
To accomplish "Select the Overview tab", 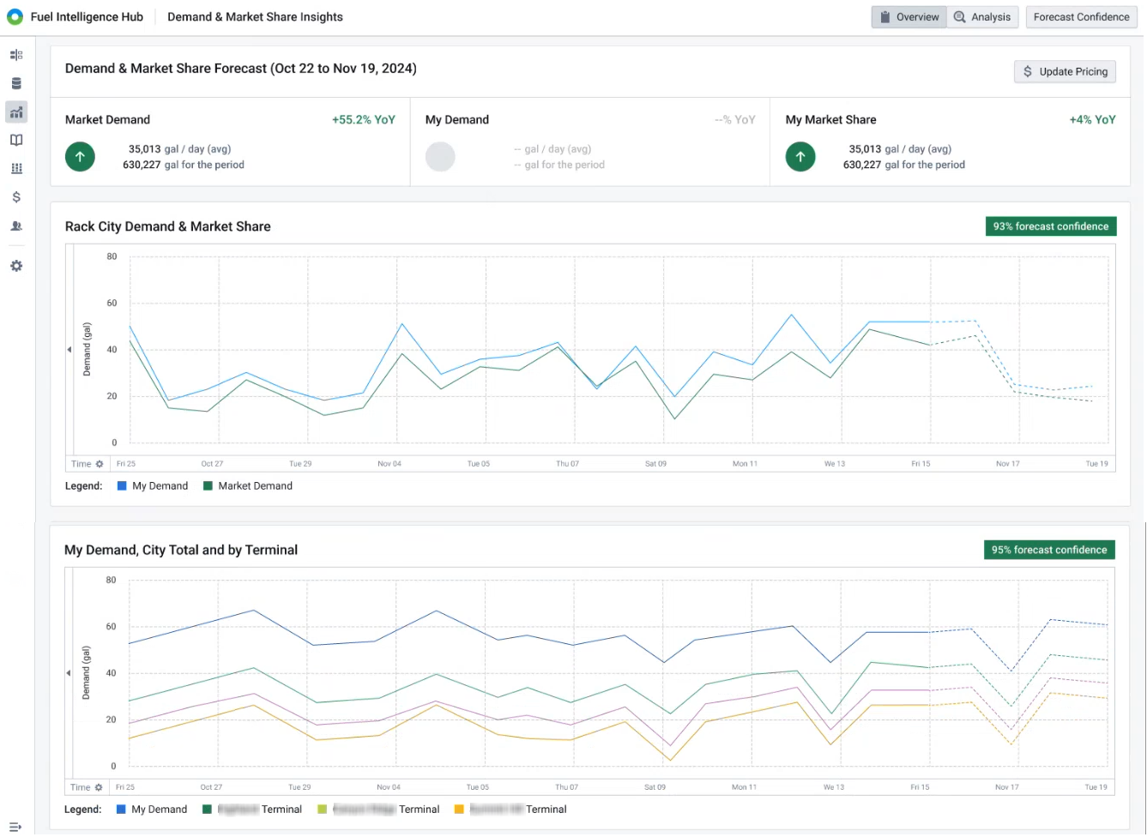I will (x=909, y=17).
